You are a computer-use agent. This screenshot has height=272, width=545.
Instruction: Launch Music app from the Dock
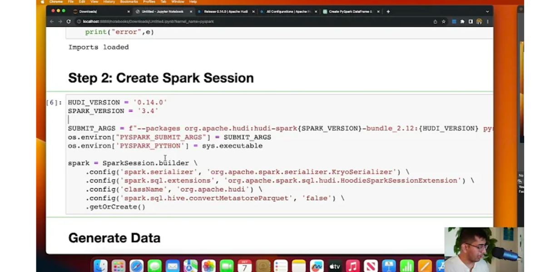point(352,266)
